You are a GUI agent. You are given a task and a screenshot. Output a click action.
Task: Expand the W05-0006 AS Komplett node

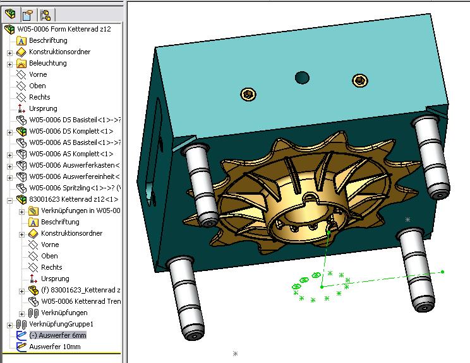[x=9, y=155]
